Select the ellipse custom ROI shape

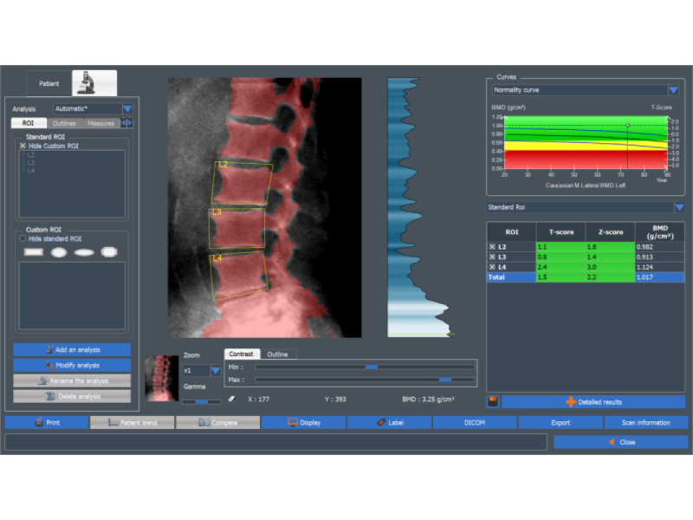[x=84, y=252]
